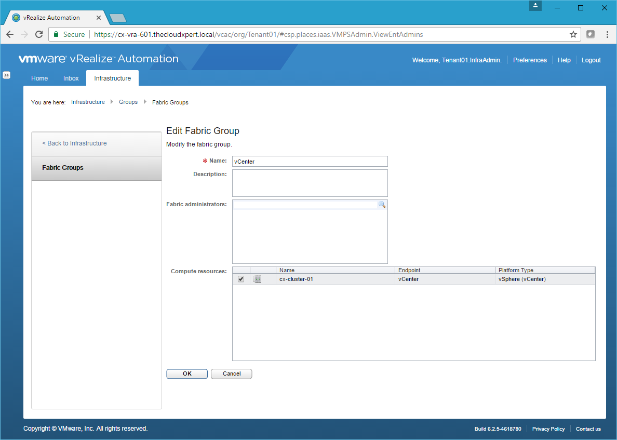Click the cx-cluster-01 compute resource icon
This screenshot has height=440, width=617.
(257, 279)
